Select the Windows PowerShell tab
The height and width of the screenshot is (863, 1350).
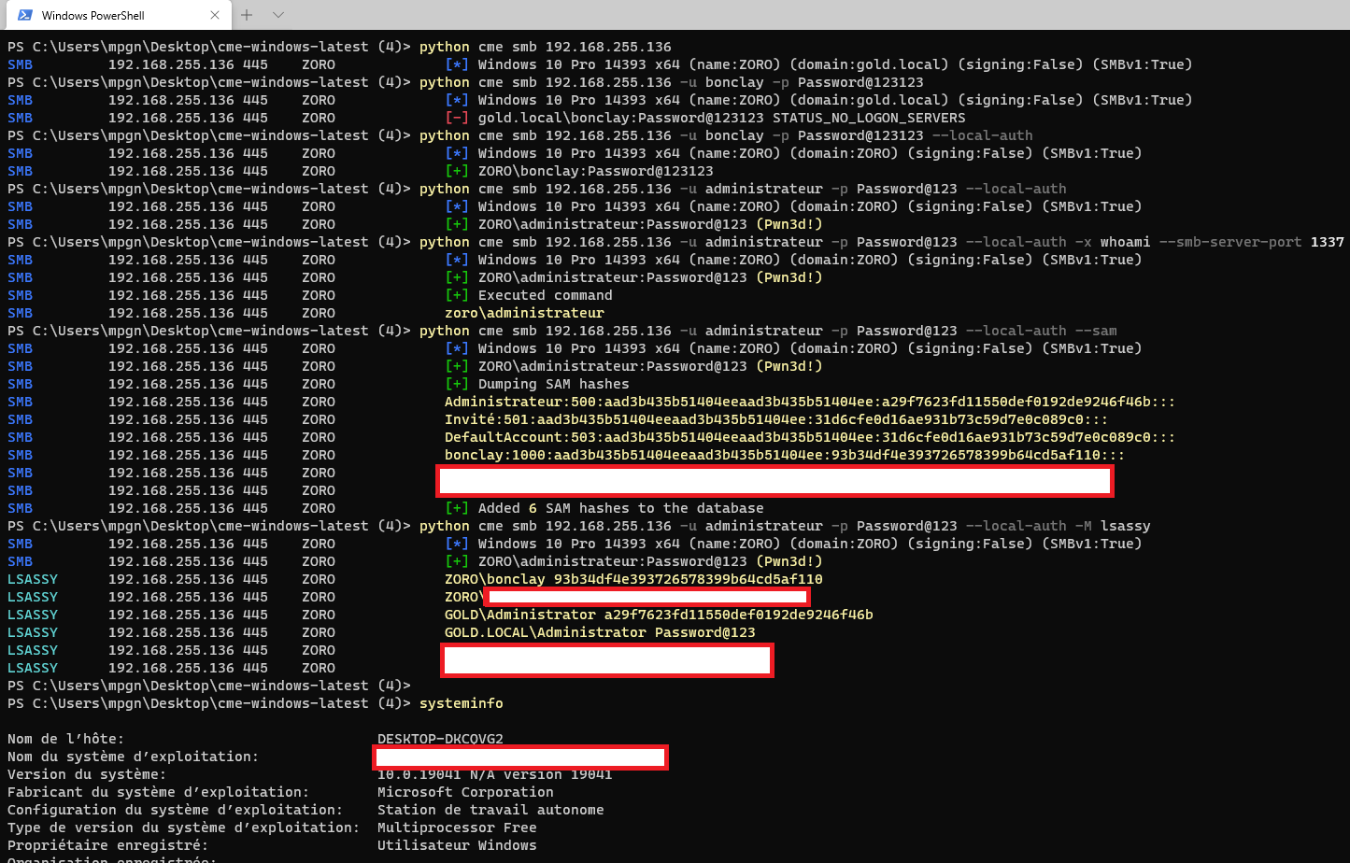[118, 15]
